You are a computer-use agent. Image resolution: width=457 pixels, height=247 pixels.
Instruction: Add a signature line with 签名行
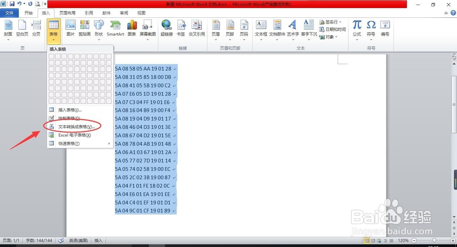point(330,22)
